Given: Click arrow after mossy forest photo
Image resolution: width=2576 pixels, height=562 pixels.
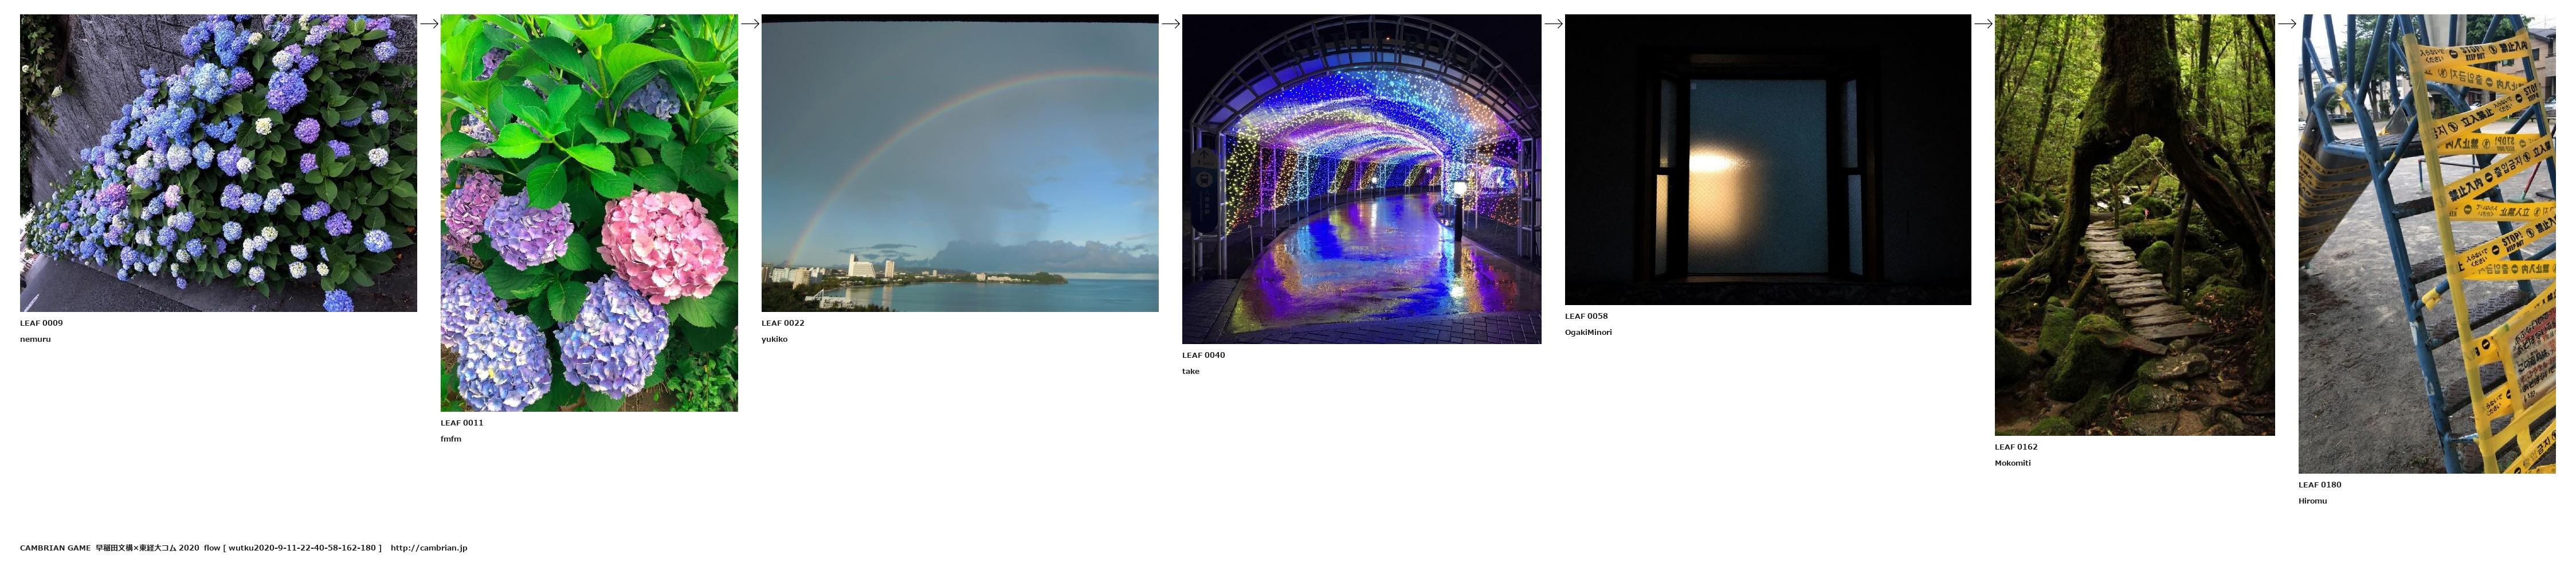Looking at the screenshot, I should click(x=2286, y=24).
